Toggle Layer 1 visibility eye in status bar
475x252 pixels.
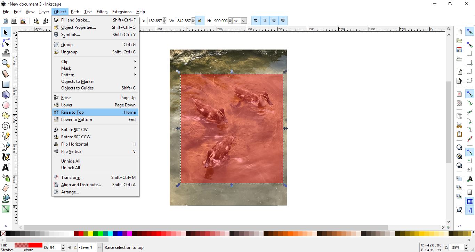pos(70,247)
